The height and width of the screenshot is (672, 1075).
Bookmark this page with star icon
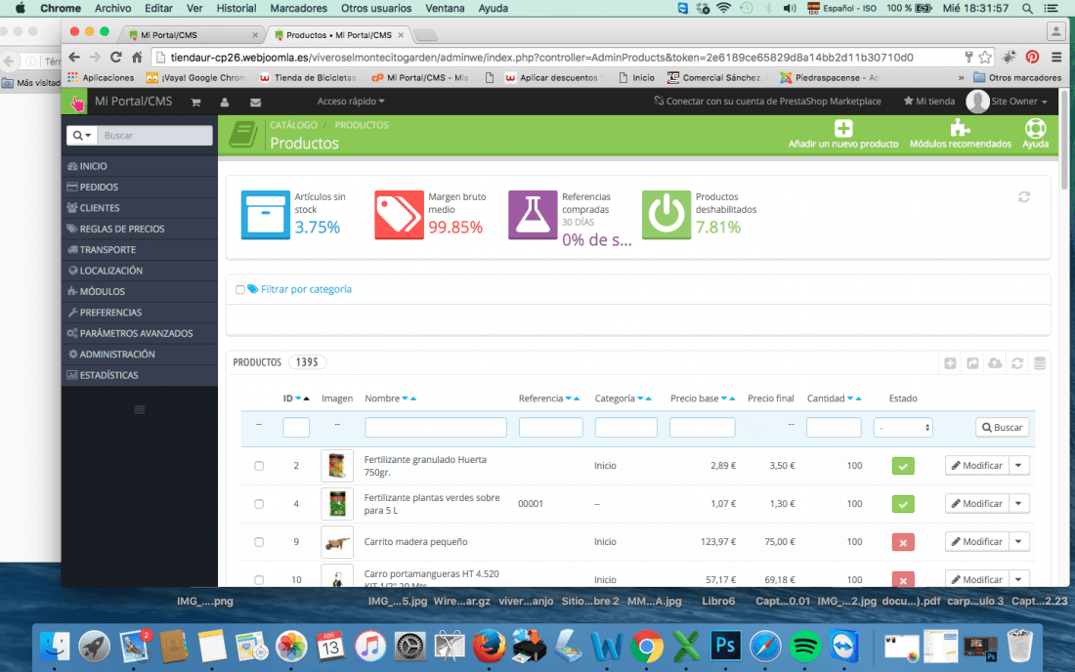[x=985, y=57]
